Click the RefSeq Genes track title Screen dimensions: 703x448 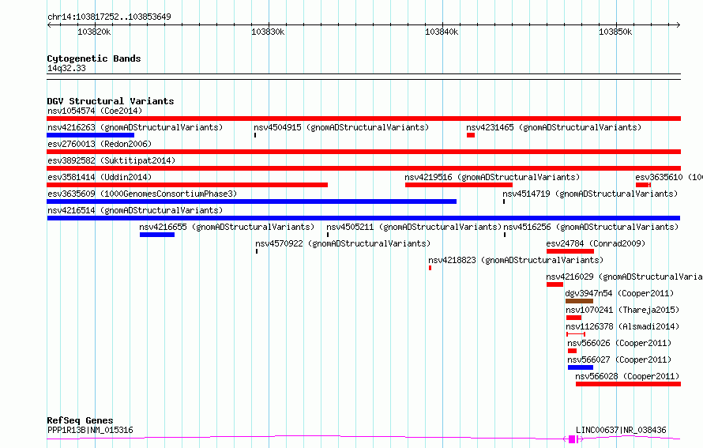tap(81, 420)
